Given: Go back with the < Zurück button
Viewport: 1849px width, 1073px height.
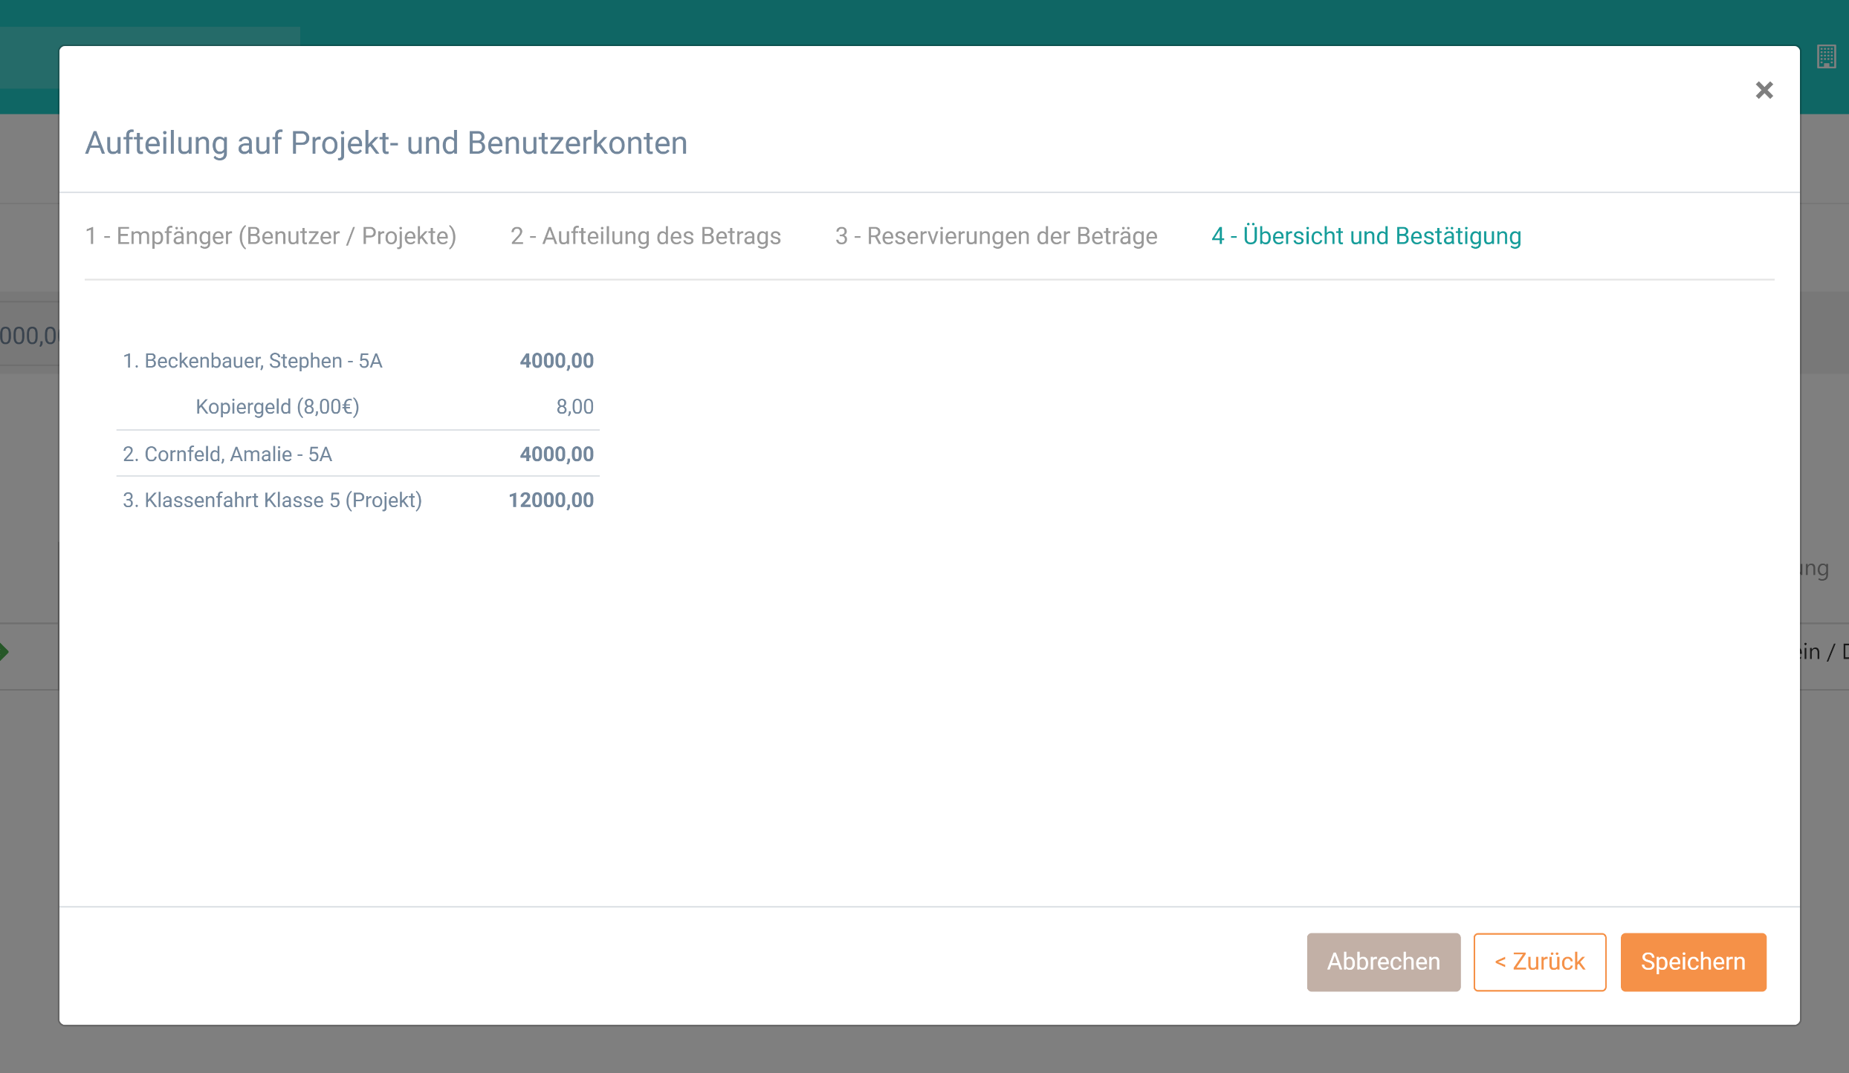Looking at the screenshot, I should 1540,962.
